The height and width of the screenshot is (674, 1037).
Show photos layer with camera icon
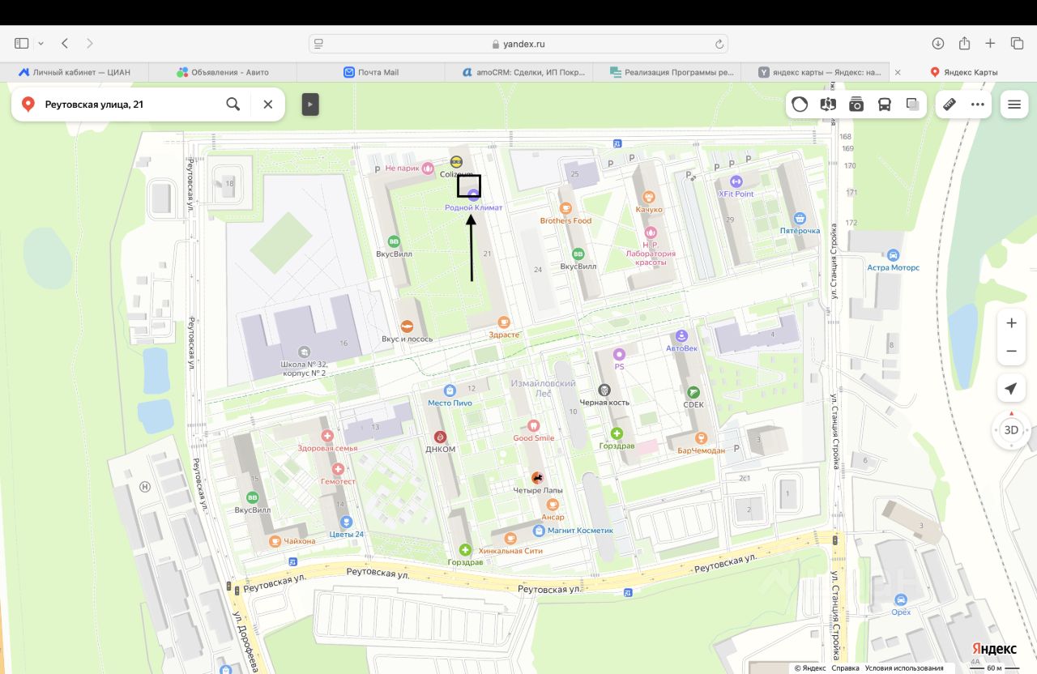tap(856, 104)
